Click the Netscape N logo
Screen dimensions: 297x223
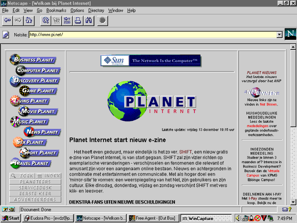tap(291, 34)
